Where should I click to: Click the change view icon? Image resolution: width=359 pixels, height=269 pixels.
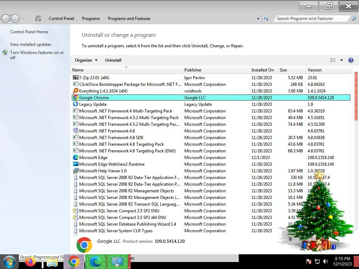pos(333,60)
